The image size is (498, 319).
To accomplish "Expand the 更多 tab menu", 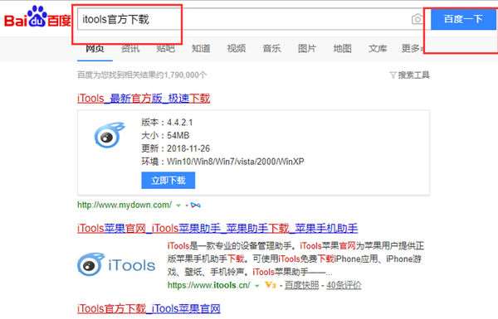I will tap(413, 49).
